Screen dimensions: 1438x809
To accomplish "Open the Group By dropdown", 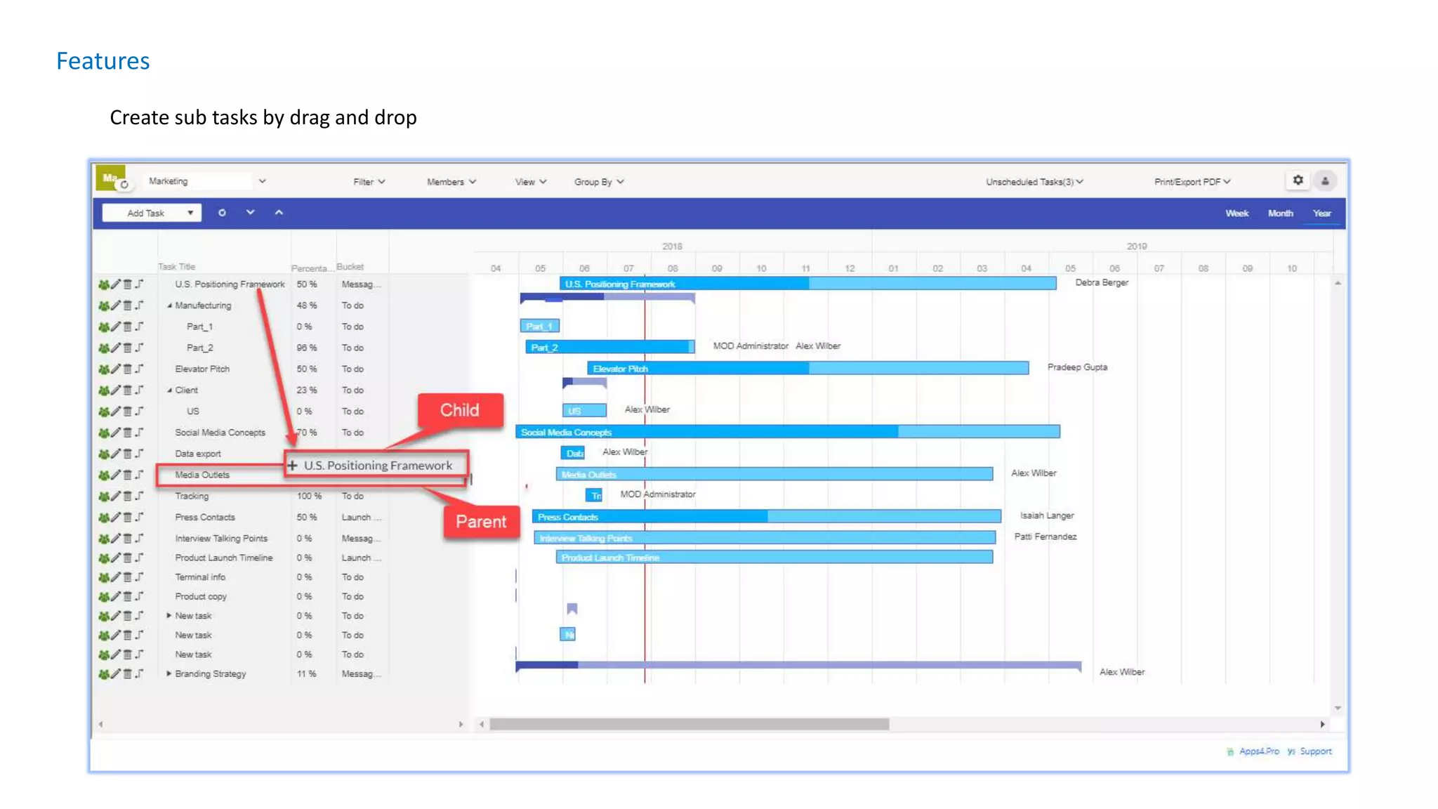I will click(x=599, y=182).
